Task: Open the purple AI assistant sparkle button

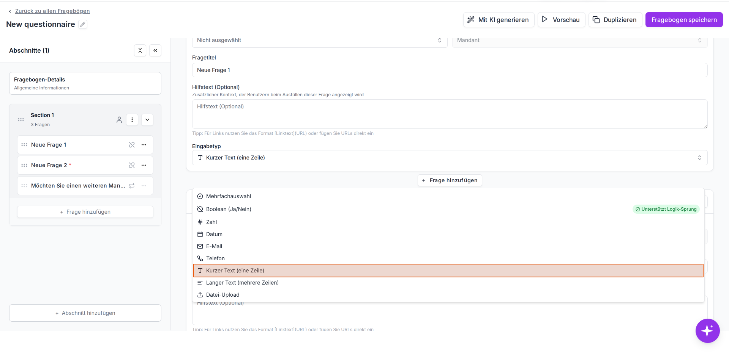Action: click(707, 331)
